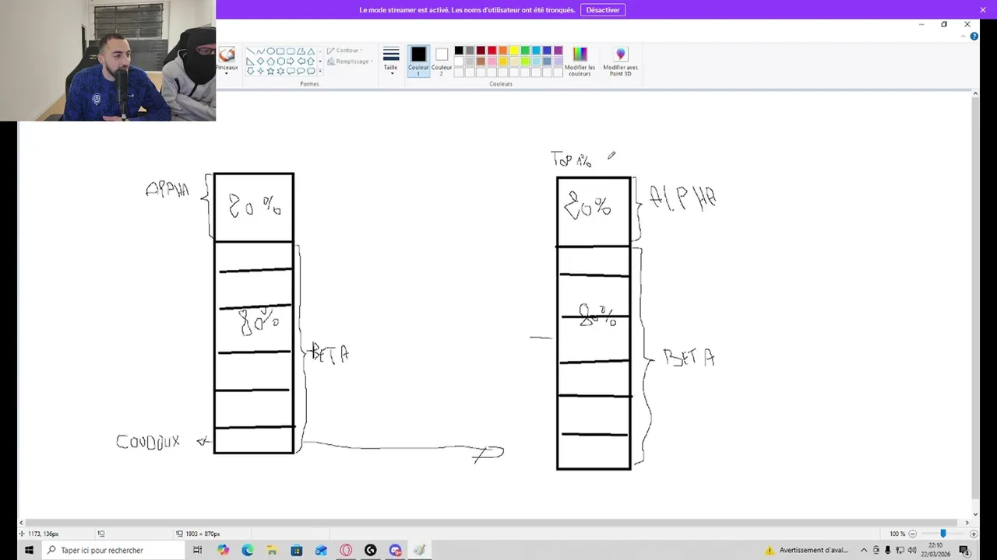Click Désactiver in streamer mode banner
The image size is (997, 560).
click(603, 10)
